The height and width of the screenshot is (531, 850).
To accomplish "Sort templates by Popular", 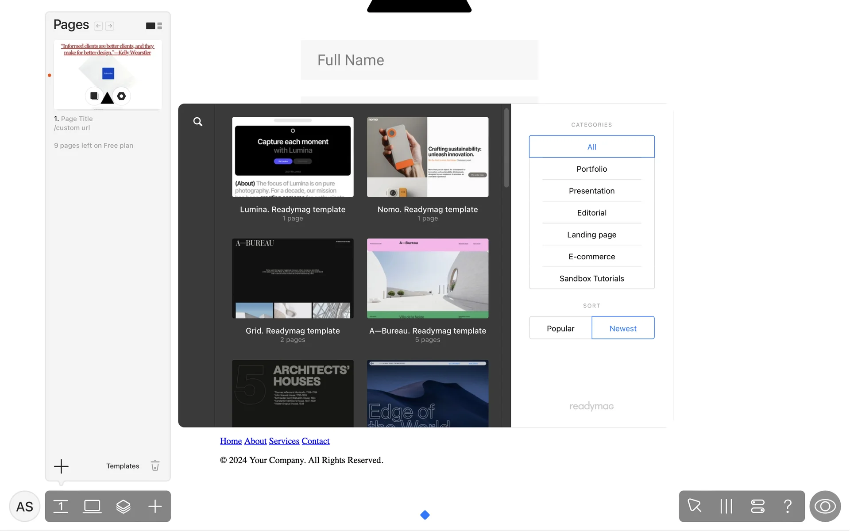I will coord(560,328).
